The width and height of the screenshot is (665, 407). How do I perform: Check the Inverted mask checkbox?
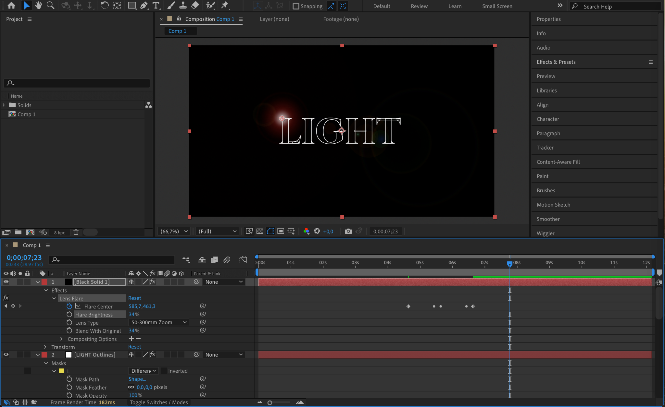164,371
